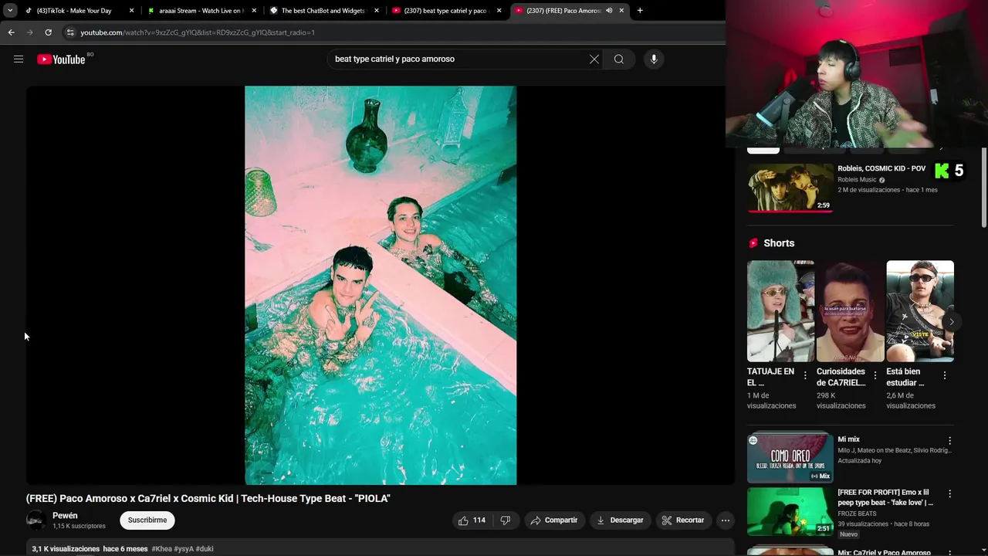The width and height of the screenshot is (988, 556).
Task: Go to YouTube home via logo
Action: 61,59
